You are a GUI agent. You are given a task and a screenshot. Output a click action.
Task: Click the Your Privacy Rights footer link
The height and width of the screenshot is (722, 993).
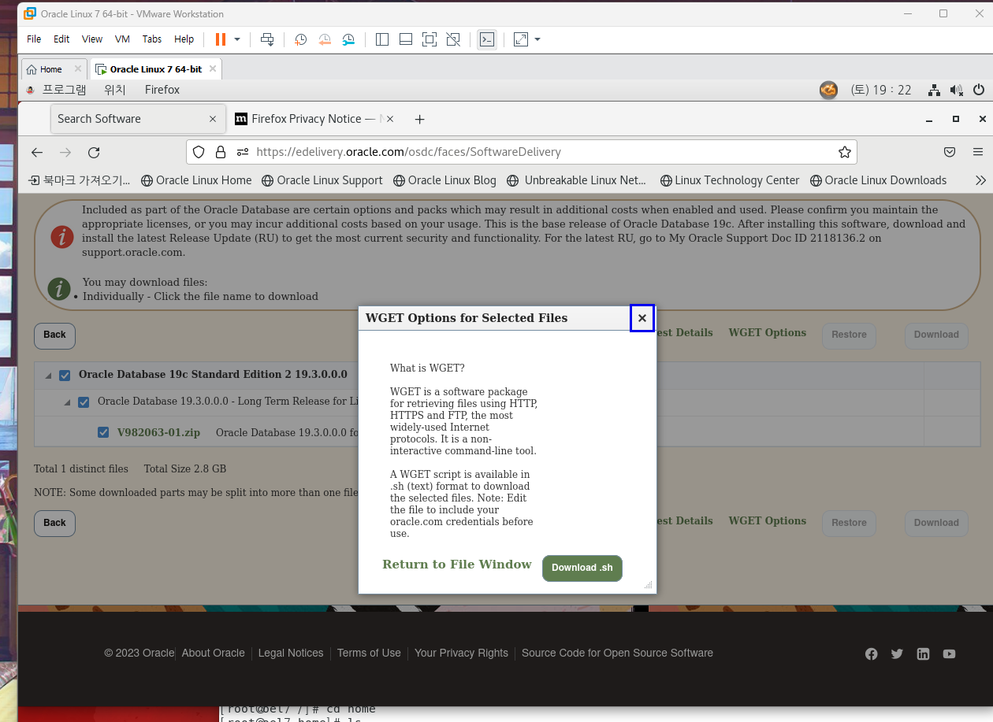461,653
